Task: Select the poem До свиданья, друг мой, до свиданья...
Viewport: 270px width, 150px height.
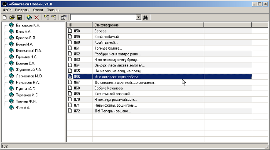Action: click(x=125, y=83)
